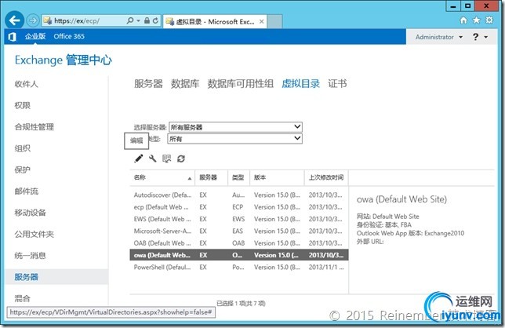Image resolution: width=505 pixels, height=328 pixels.
Task: Open browser favorites star
Action: pyautogui.click(x=476, y=20)
